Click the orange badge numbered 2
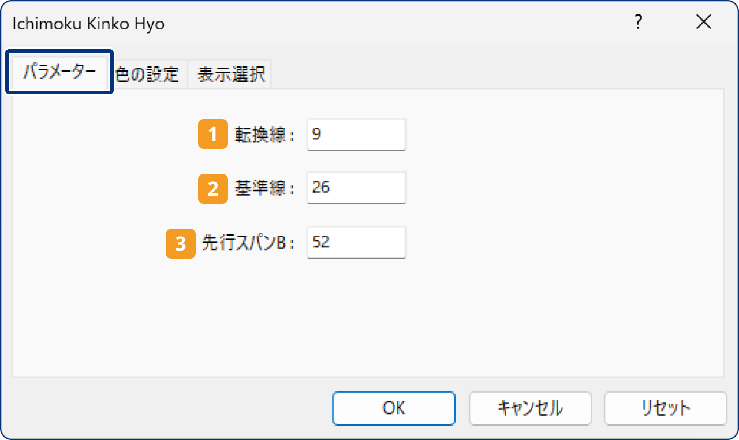This screenshot has width=739, height=440. (x=212, y=187)
